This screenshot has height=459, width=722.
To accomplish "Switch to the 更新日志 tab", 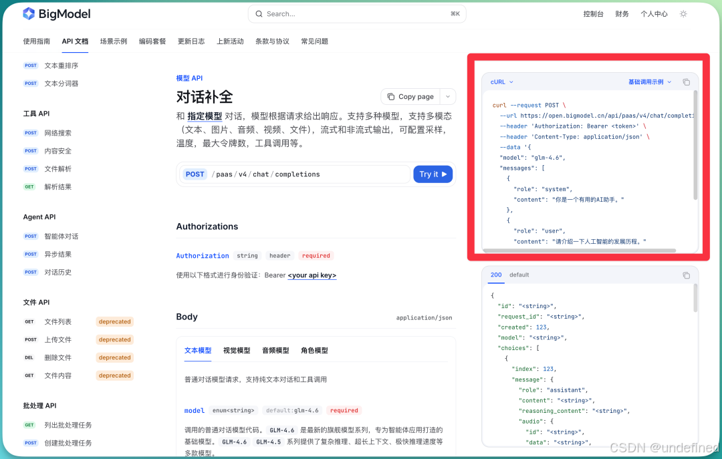I will (191, 41).
